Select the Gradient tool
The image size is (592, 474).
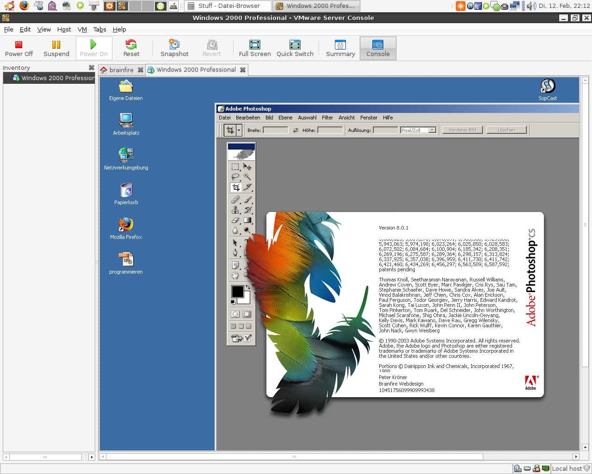tap(247, 220)
